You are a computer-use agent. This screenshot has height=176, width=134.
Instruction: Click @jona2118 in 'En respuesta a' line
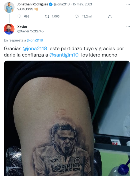(35, 40)
